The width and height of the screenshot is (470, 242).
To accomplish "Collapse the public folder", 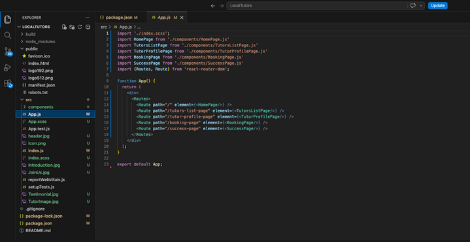I will coord(56,48).
